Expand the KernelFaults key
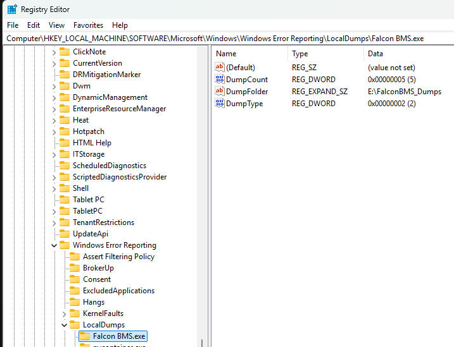This screenshot has width=454, height=347. point(65,314)
